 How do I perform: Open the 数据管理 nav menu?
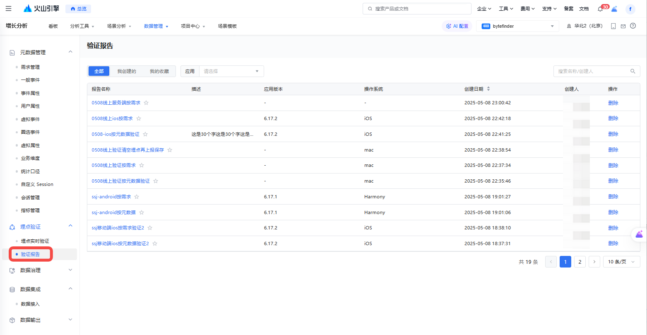click(x=156, y=26)
